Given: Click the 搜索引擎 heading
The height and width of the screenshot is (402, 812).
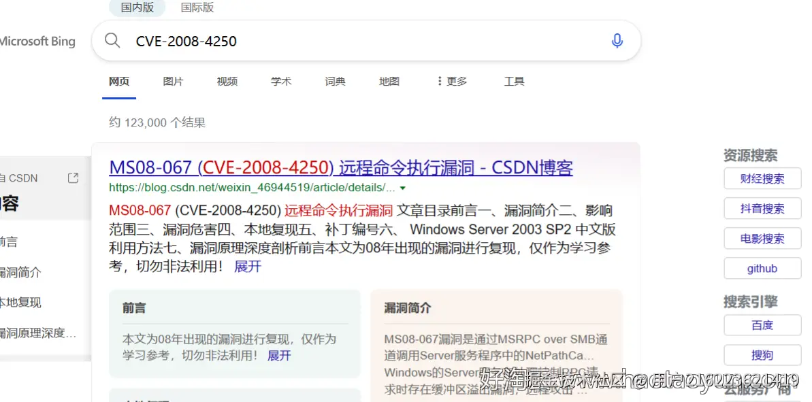Looking at the screenshot, I should click(x=750, y=301).
